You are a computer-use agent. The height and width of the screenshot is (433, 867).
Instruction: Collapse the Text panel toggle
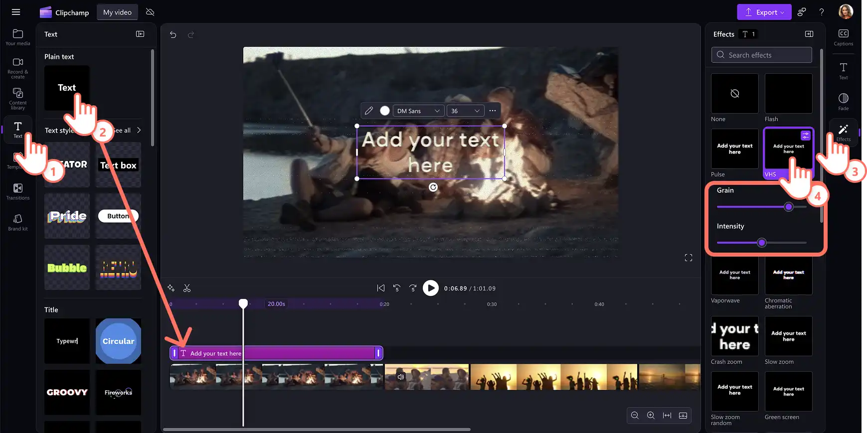coord(140,34)
